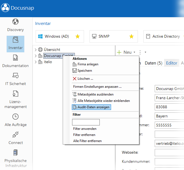
Task: Click the 5555555 phone number field
Action: coord(169,125)
